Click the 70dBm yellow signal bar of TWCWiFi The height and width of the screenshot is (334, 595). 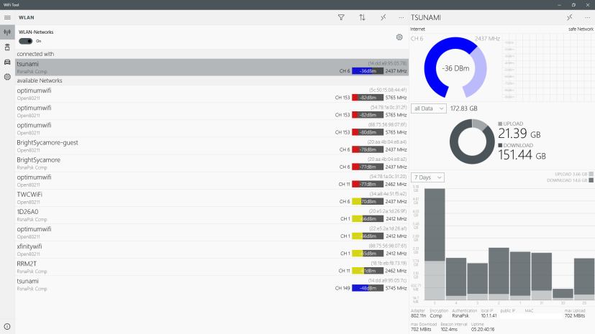[368, 201]
